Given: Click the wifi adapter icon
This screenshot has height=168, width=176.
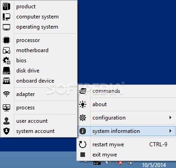Looking at the screenshot, I should (x=6, y=94).
